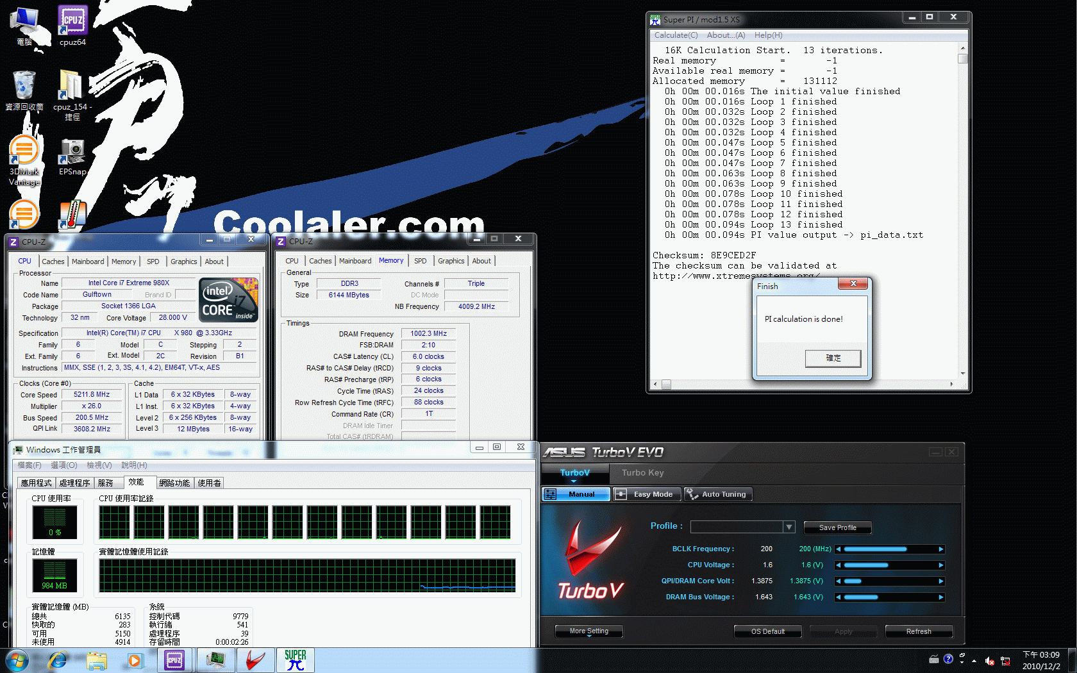Switch to 應用程式 tab in Task Manager
The height and width of the screenshot is (673, 1077).
pos(36,483)
